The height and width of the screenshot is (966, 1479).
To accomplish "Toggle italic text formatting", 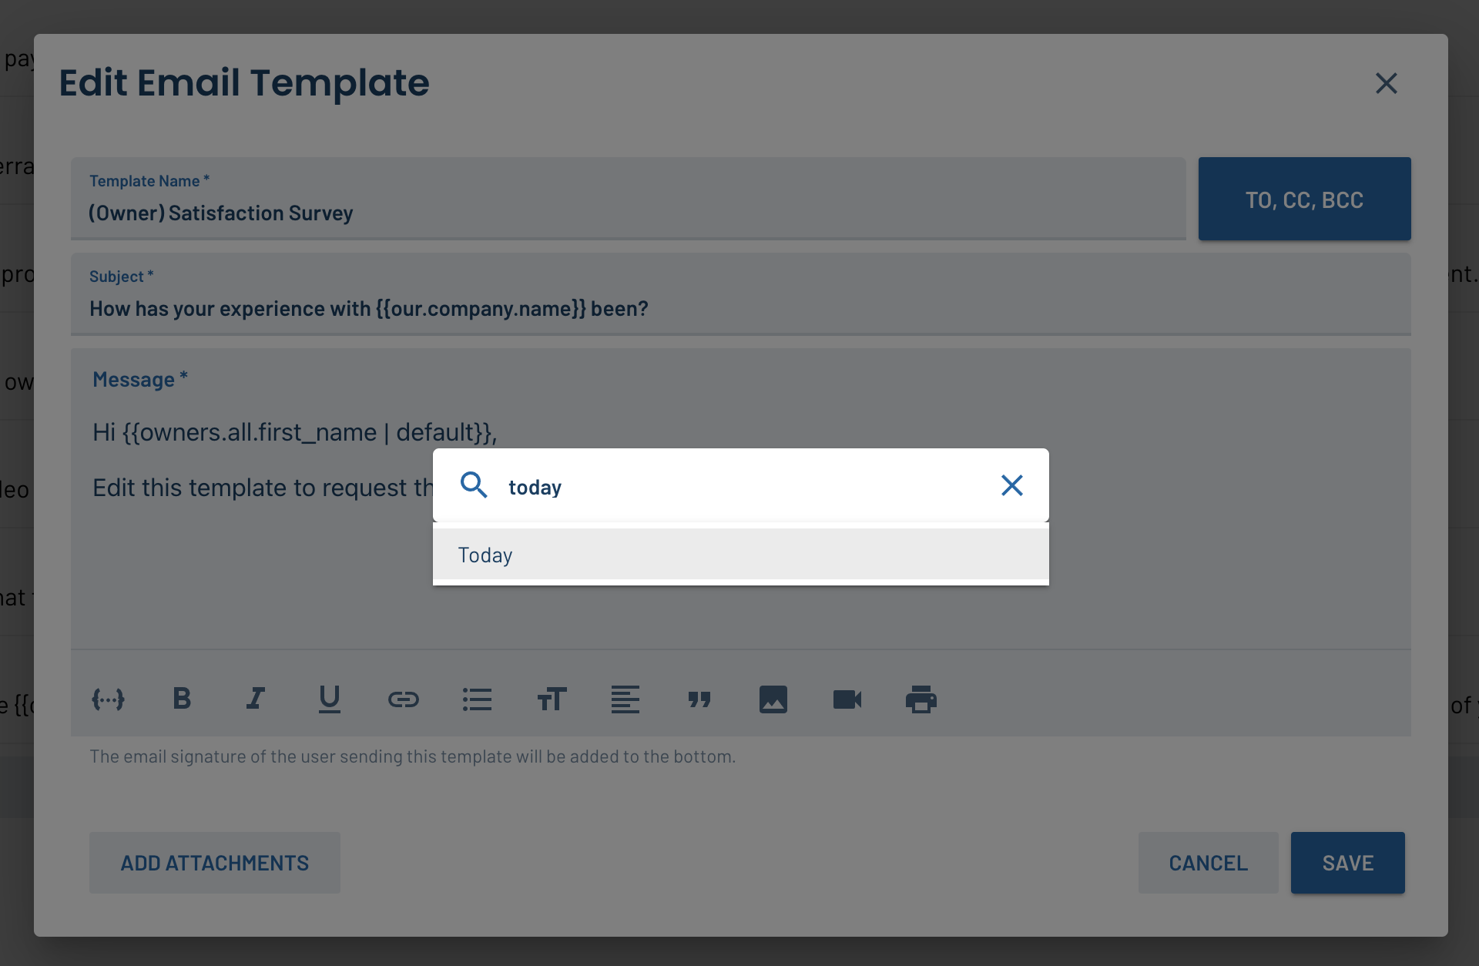I will pyautogui.click(x=256, y=699).
